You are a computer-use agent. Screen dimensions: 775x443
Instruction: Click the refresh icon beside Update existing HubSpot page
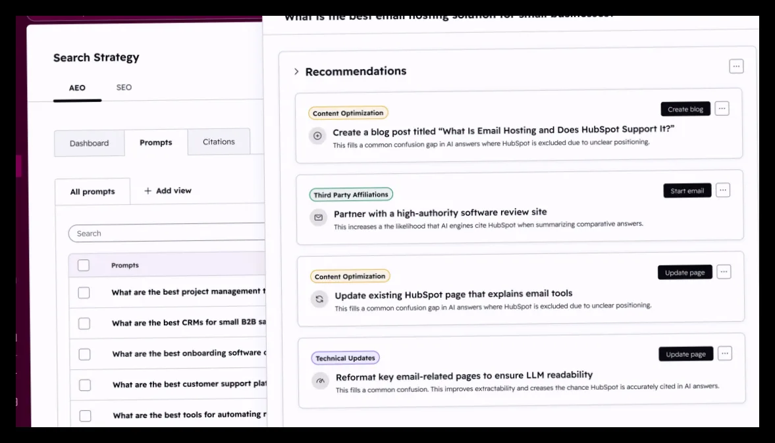coord(319,299)
